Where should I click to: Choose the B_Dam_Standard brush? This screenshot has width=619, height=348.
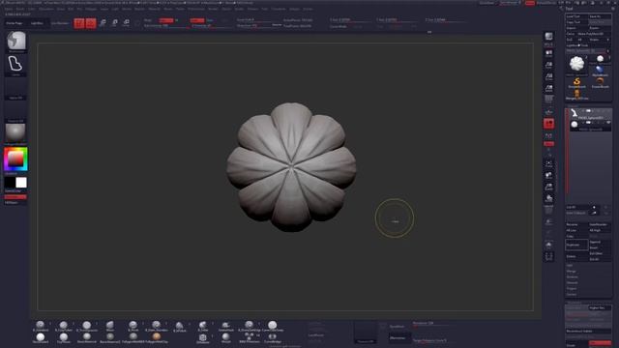(157, 326)
